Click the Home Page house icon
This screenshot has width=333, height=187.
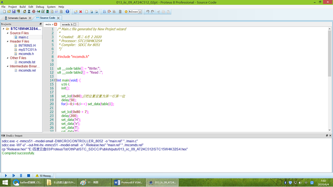click(24, 12)
